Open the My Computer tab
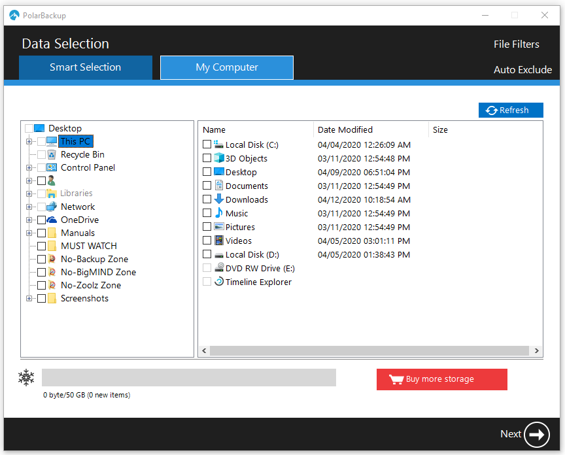The height and width of the screenshot is (455, 565). 227,67
